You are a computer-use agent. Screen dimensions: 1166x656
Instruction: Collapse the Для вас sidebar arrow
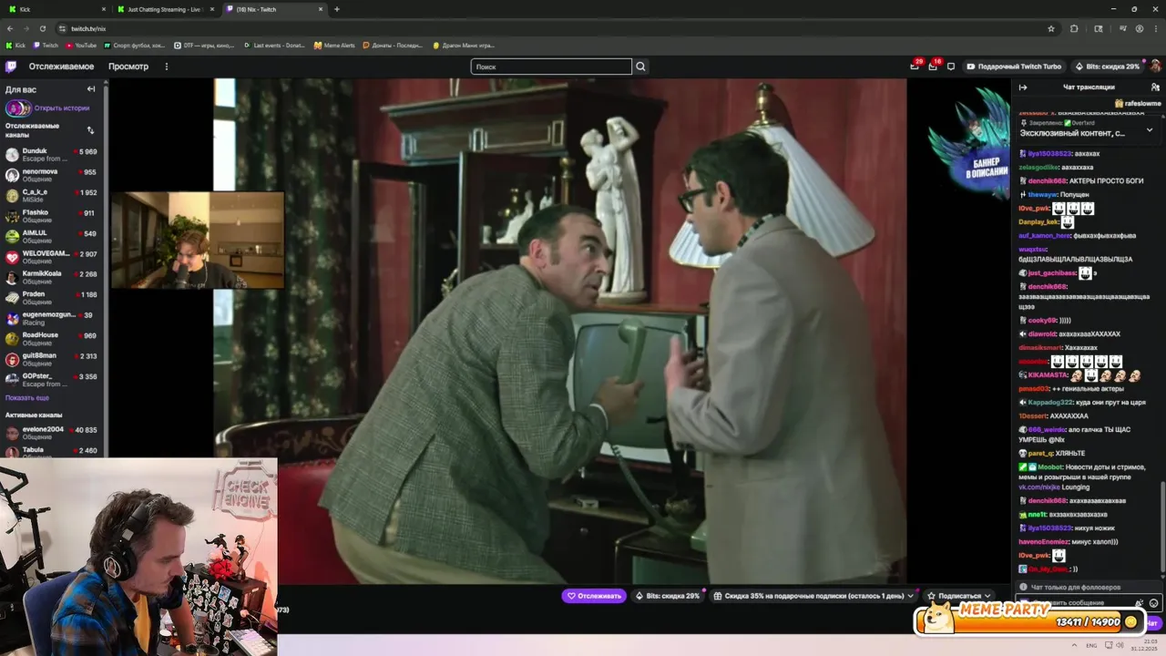tap(91, 89)
